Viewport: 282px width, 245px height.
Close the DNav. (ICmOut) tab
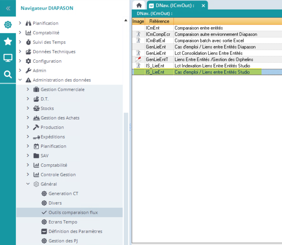pyautogui.click(x=203, y=6)
